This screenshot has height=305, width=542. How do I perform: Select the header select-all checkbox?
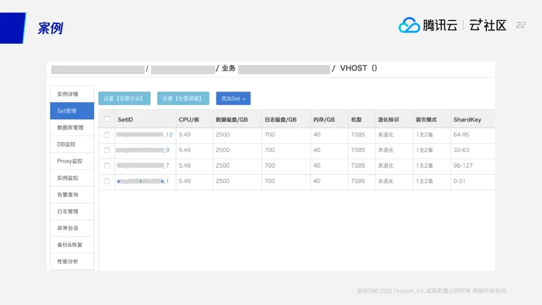(107, 119)
